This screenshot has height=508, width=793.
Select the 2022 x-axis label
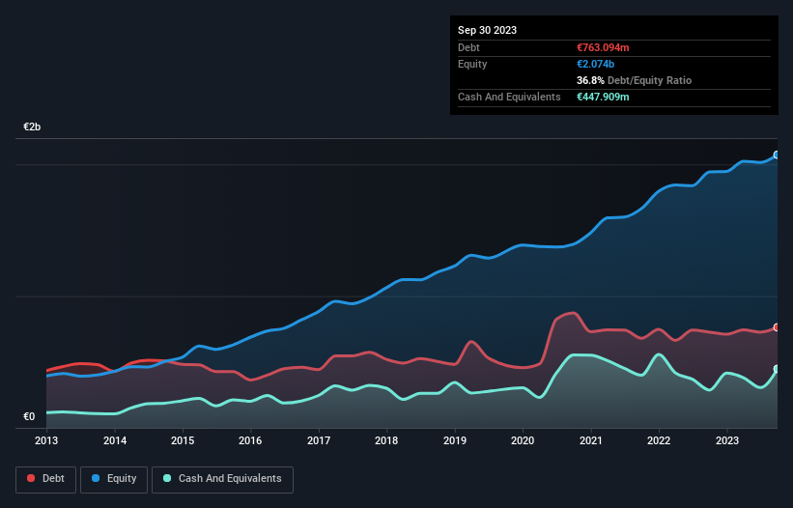(659, 440)
